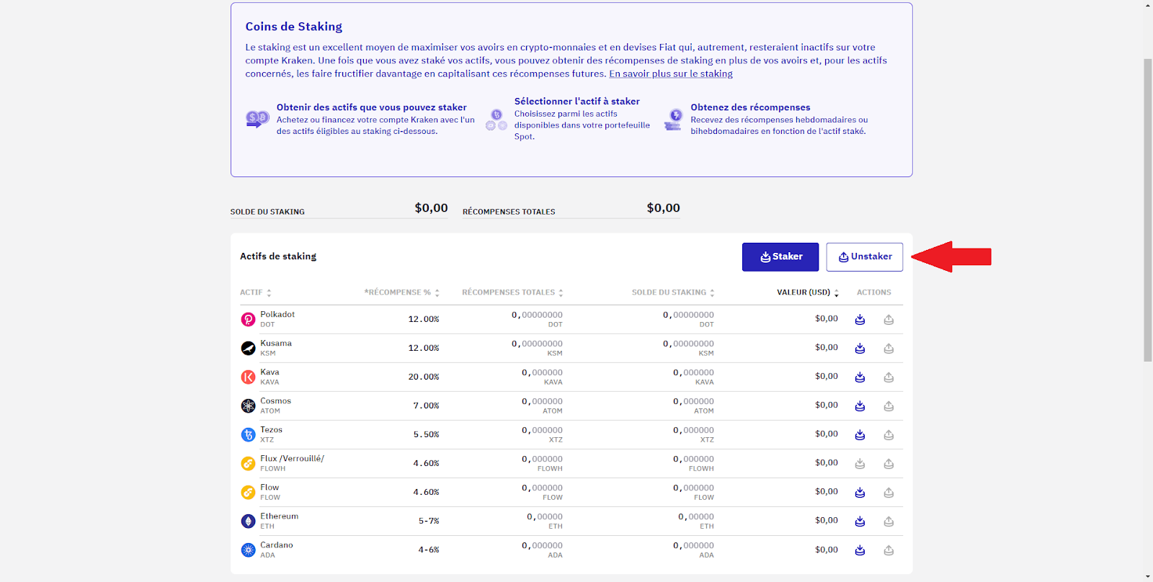Sort by the ACTIF column
Viewport: 1153px width, 582px height.
(x=256, y=292)
